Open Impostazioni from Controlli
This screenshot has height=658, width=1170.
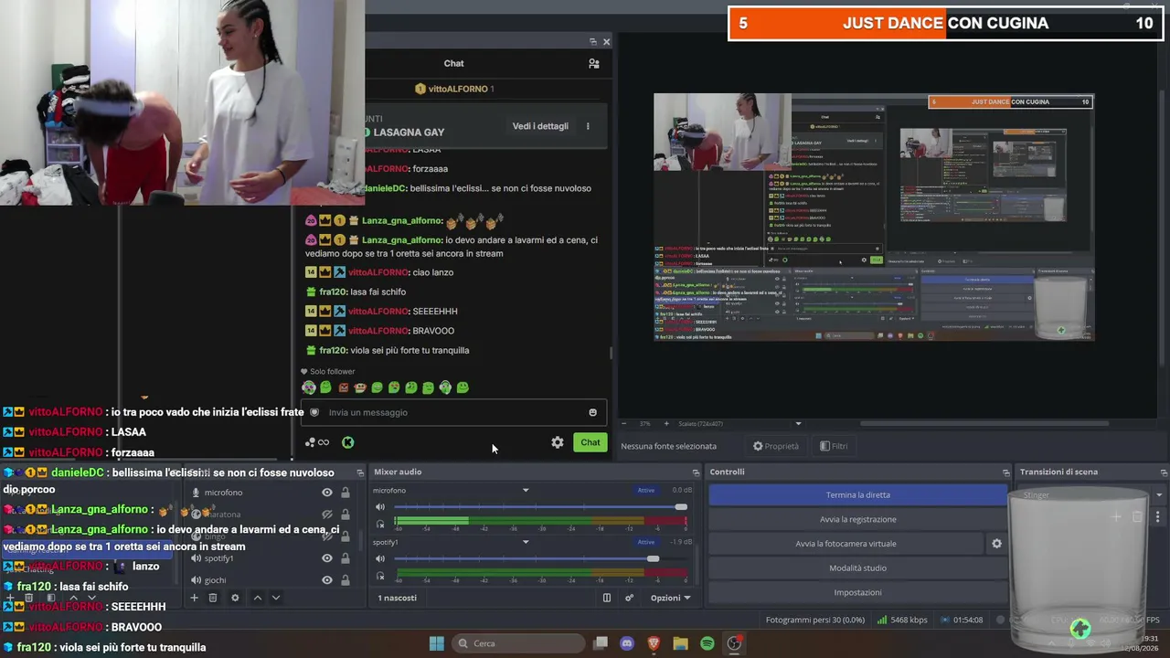tap(857, 592)
